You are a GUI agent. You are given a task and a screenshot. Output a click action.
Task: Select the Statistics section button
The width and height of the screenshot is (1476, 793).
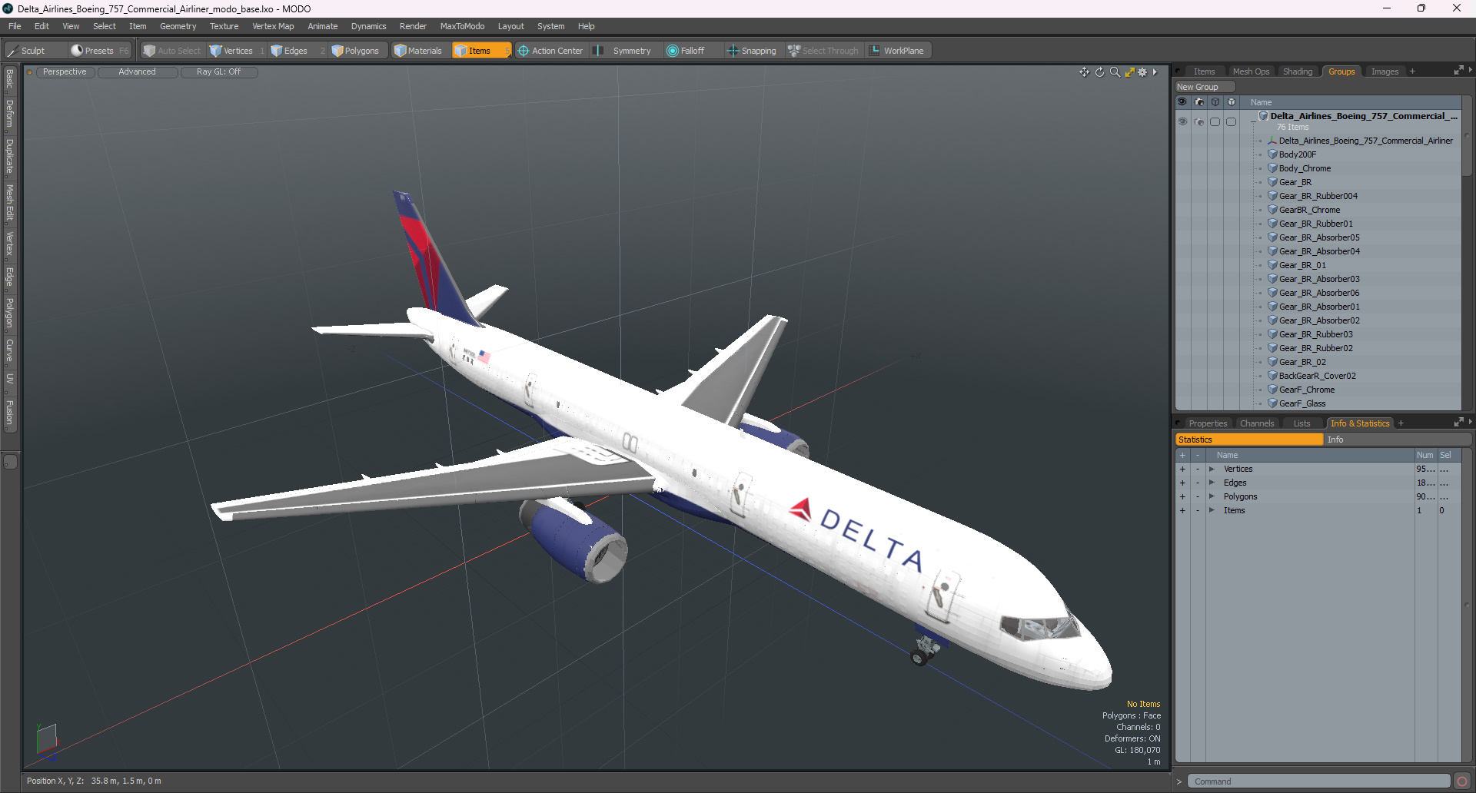tap(1249, 440)
